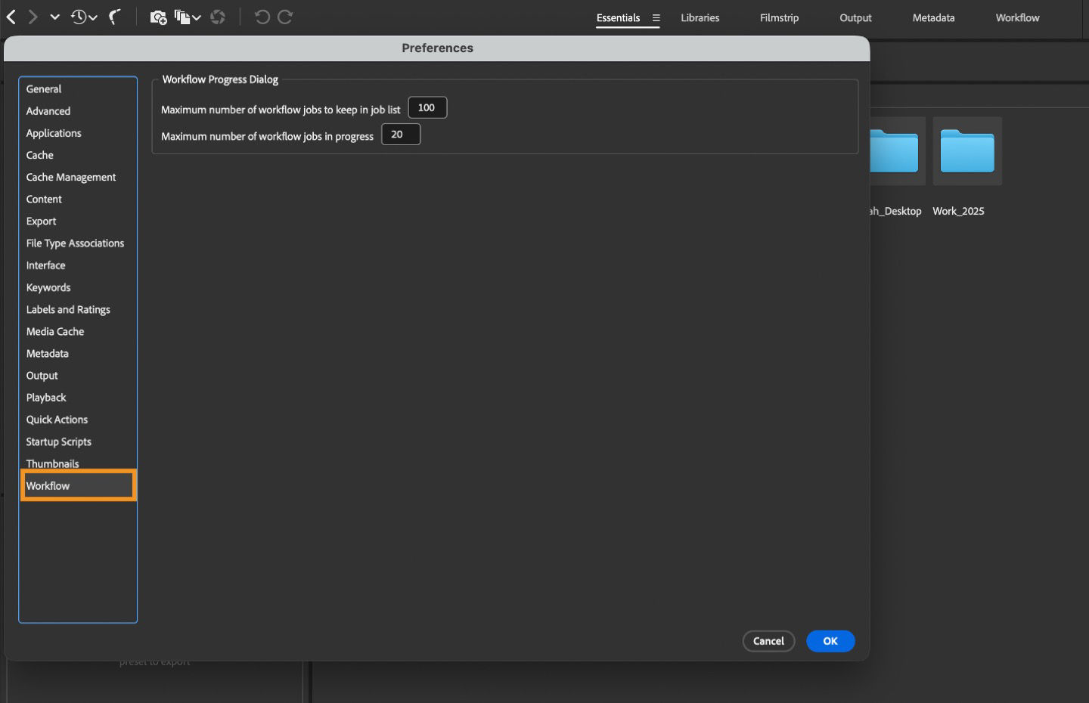The image size is (1089, 703).
Task: Switch to the Output workspace
Action: 855,17
